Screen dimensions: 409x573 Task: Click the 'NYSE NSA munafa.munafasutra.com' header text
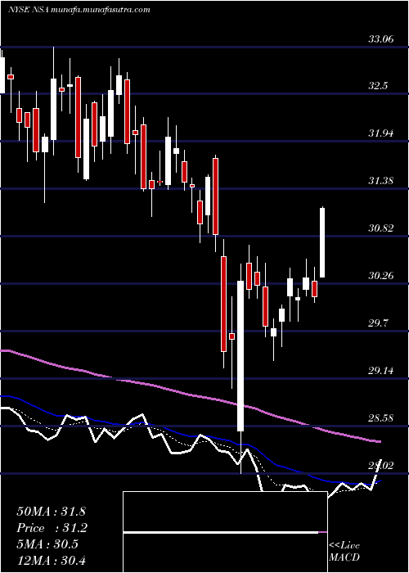[x=79, y=10]
